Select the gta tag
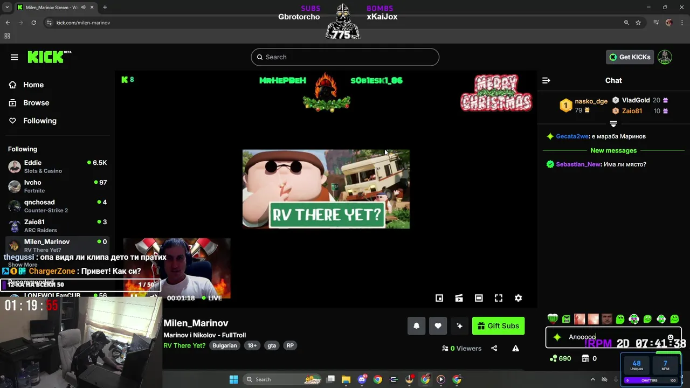The width and height of the screenshot is (690, 388). coord(272,345)
